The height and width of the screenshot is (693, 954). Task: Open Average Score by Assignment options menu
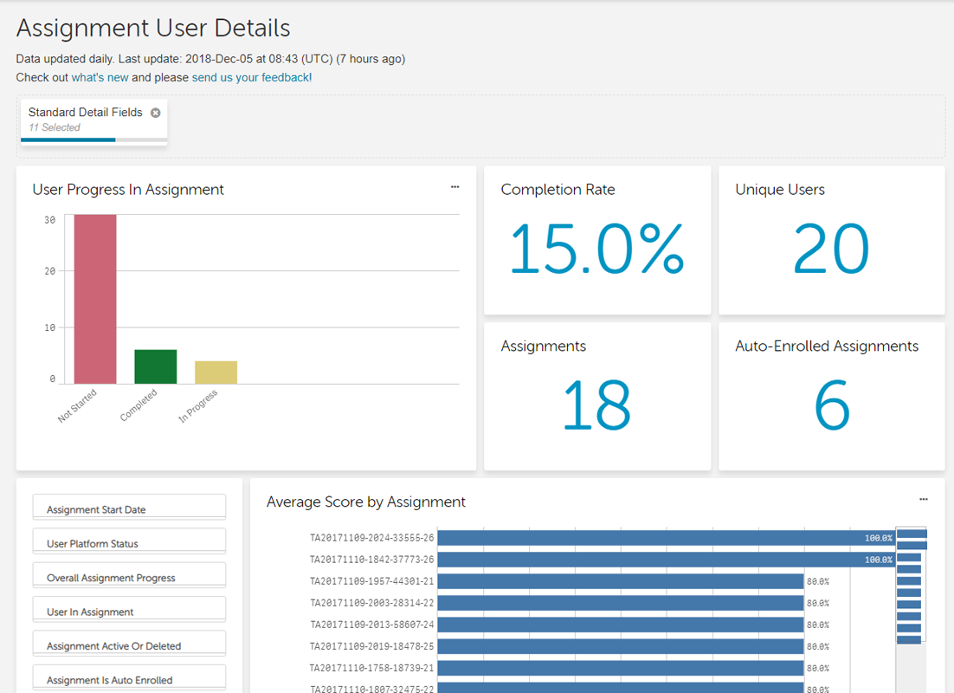923,499
